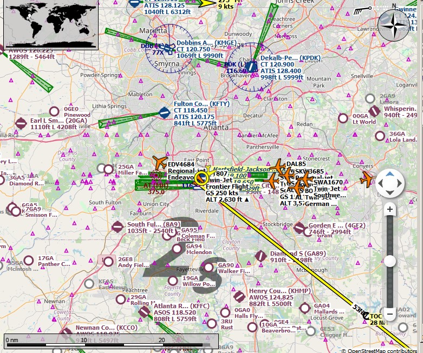This screenshot has width=423, height=353.
Task: Click the GS 250 kts aircraft label
Action: pos(222,193)
